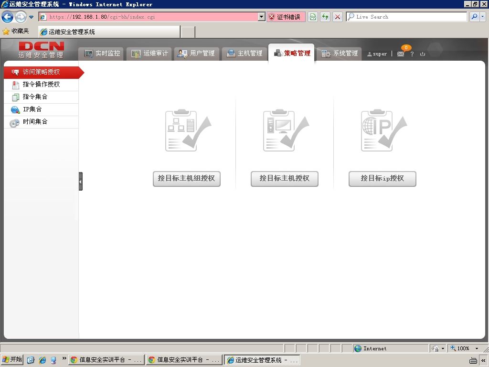Click the address bar URL field

click(149, 17)
